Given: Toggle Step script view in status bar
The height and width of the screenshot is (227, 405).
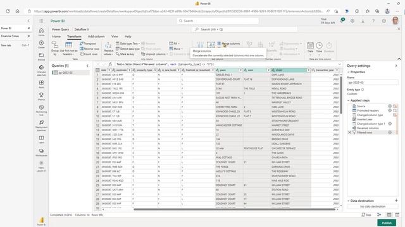Looking at the screenshot, I should (x=366, y=214).
